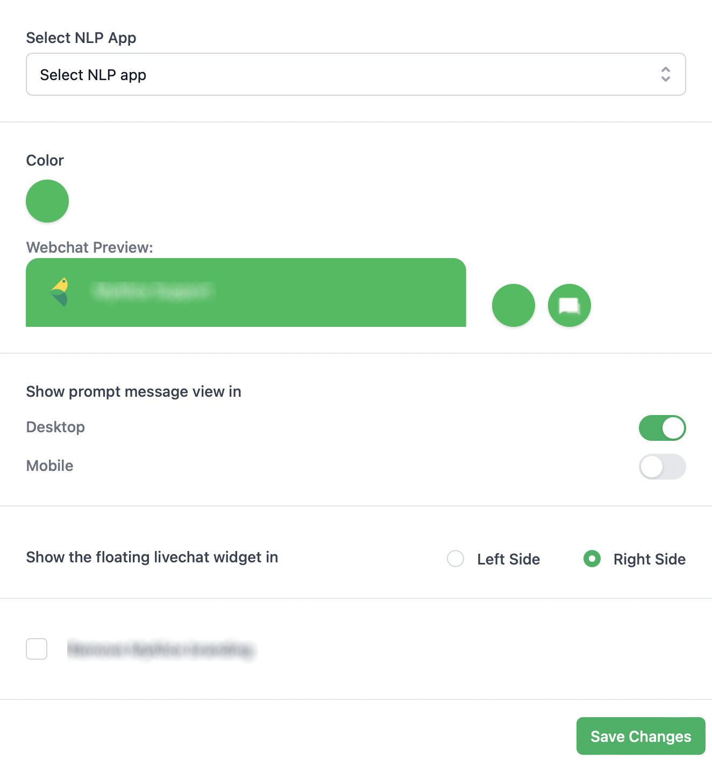Click the blurred title in webchat preview
The width and height of the screenshot is (712, 772).
[153, 291]
